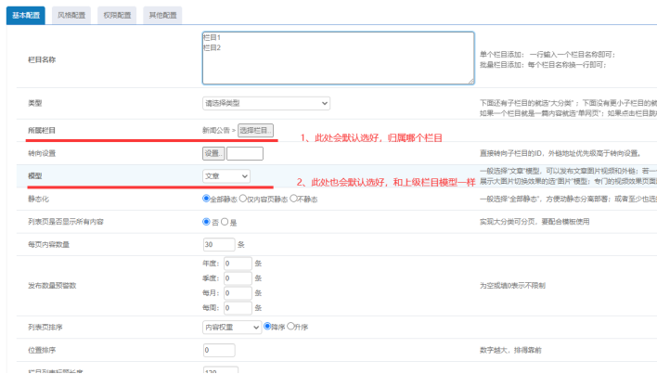The image size is (657, 374).
Task: Open the 请选择类型 dropdown
Action: tap(265, 103)
